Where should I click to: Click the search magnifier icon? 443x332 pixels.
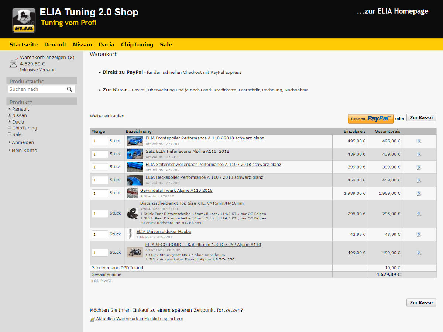pyautogui.click(x=69, y=89)
